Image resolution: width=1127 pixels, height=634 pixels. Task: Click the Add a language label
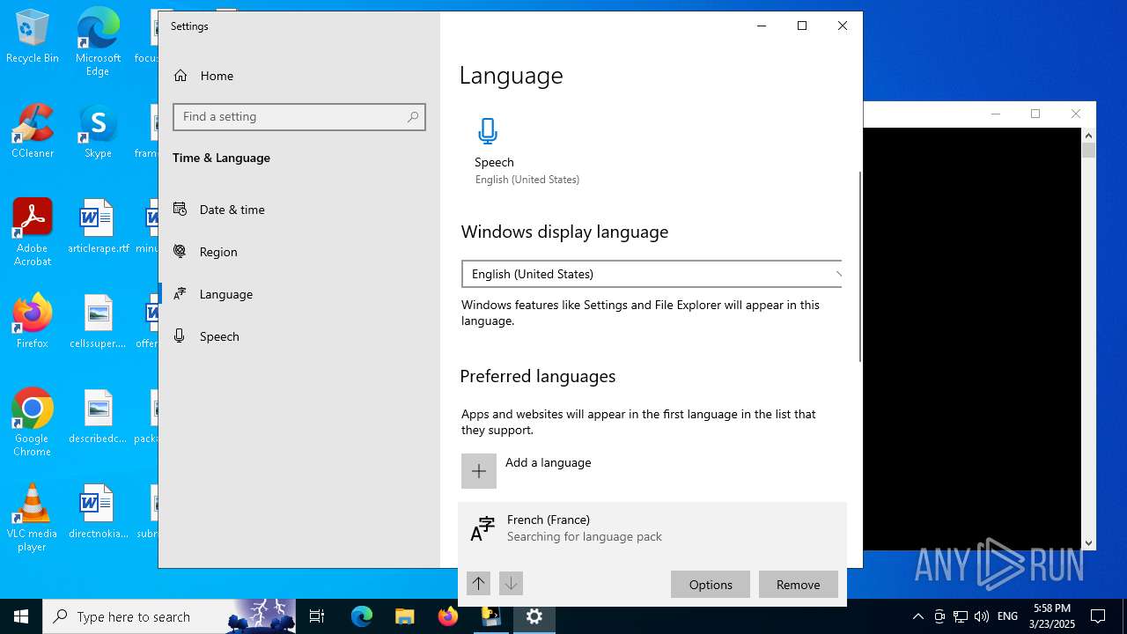(548, 462)
